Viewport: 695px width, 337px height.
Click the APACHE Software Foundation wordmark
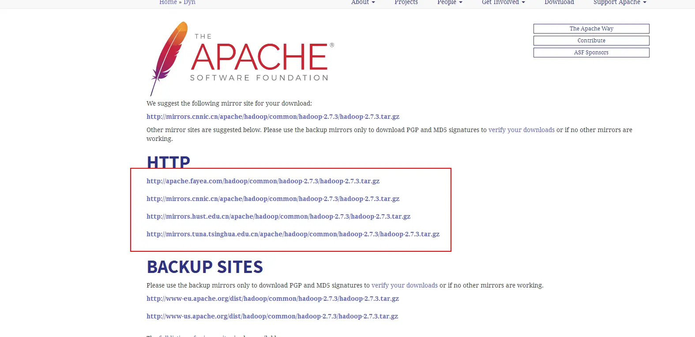tap(262, 57)
